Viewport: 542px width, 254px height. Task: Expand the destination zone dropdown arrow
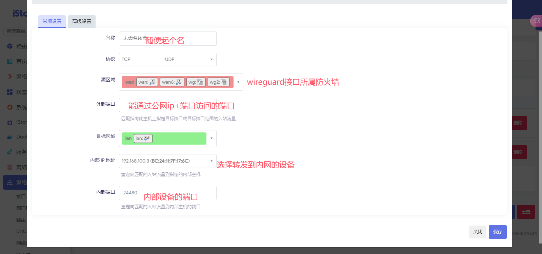[212, 138]
